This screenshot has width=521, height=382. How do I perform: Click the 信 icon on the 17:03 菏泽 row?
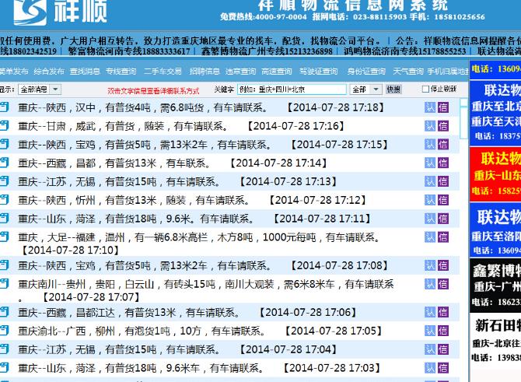coord(443,368)
